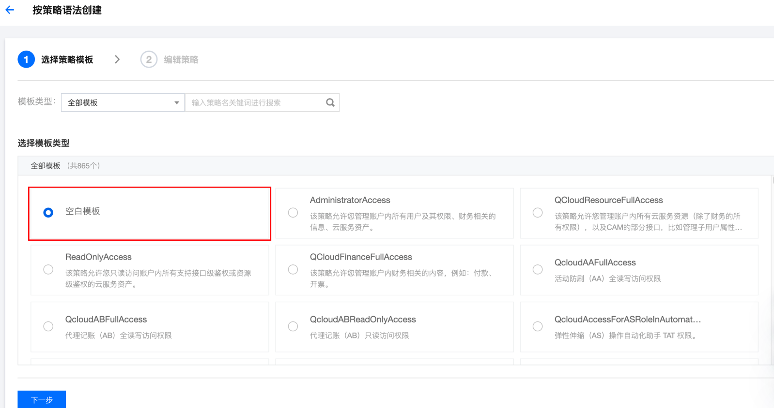Click the dropdown arrow of 模板类型
Viewport: 774px width, 408px height.
(x=177, y=102)
